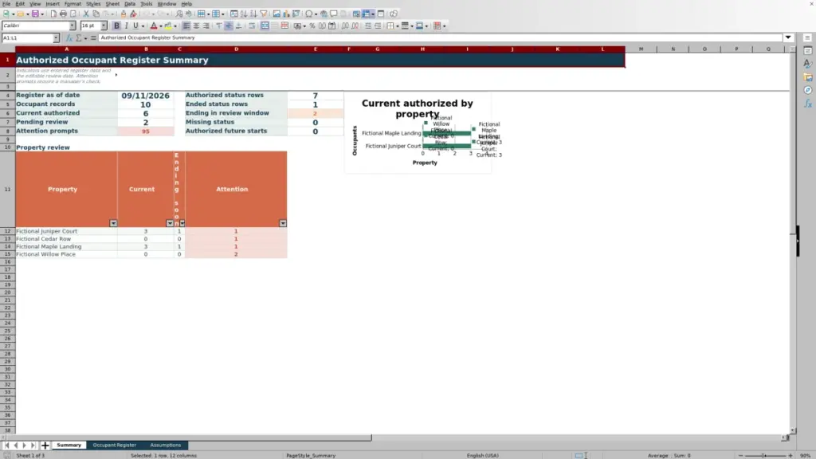Select column M header
The width and height of the screenshot is (816, 459).
click(x=641, y=49)
